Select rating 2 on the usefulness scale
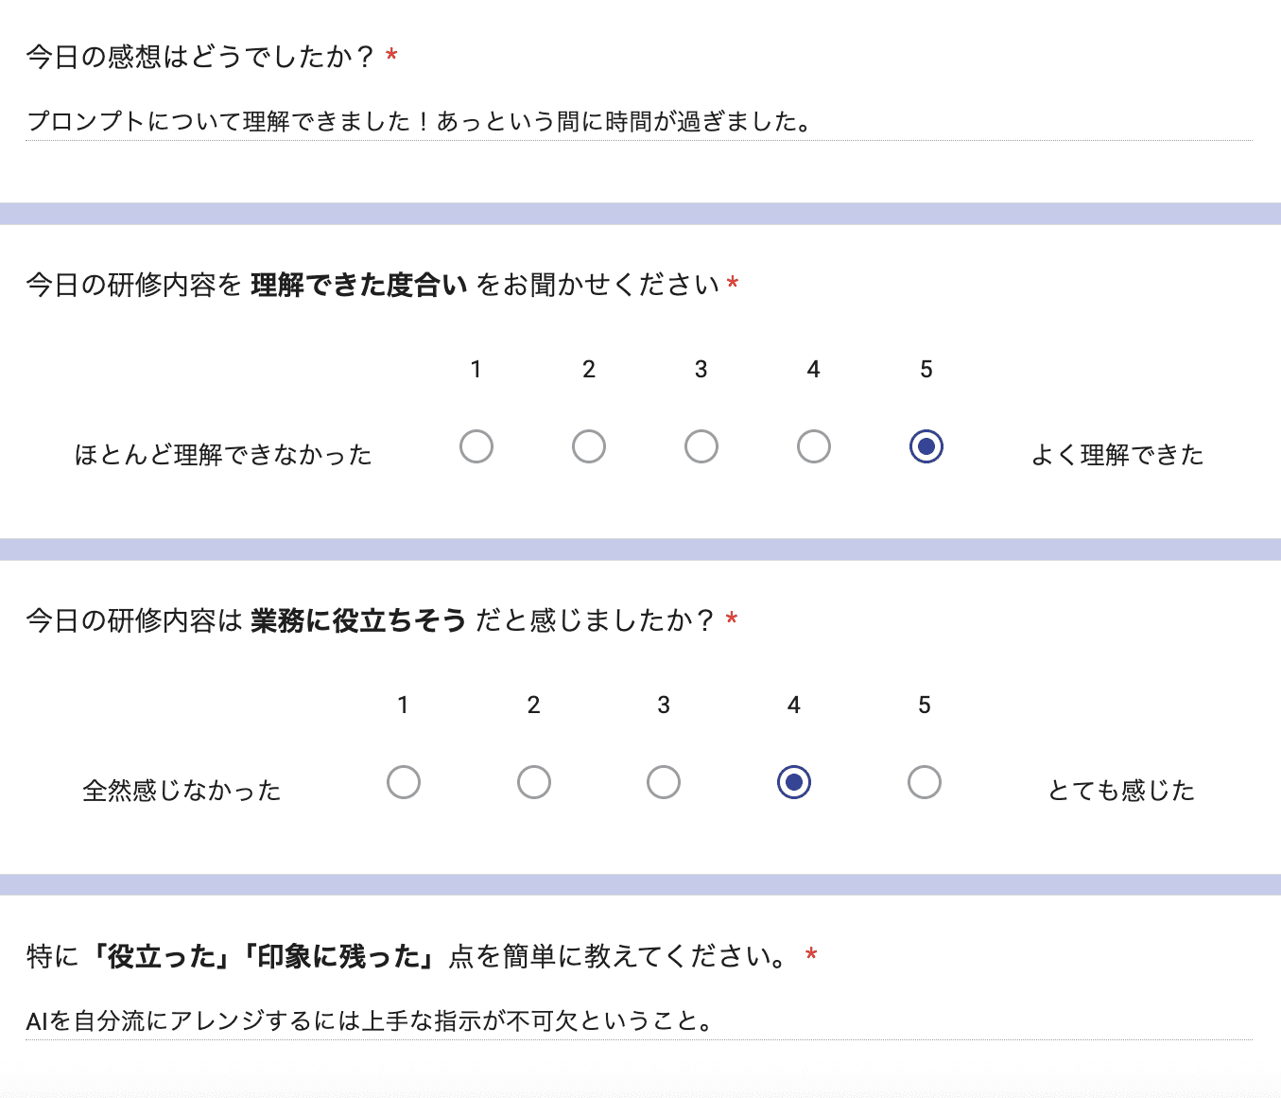The image size is (1281, 1098). click(x=534, y=782)
